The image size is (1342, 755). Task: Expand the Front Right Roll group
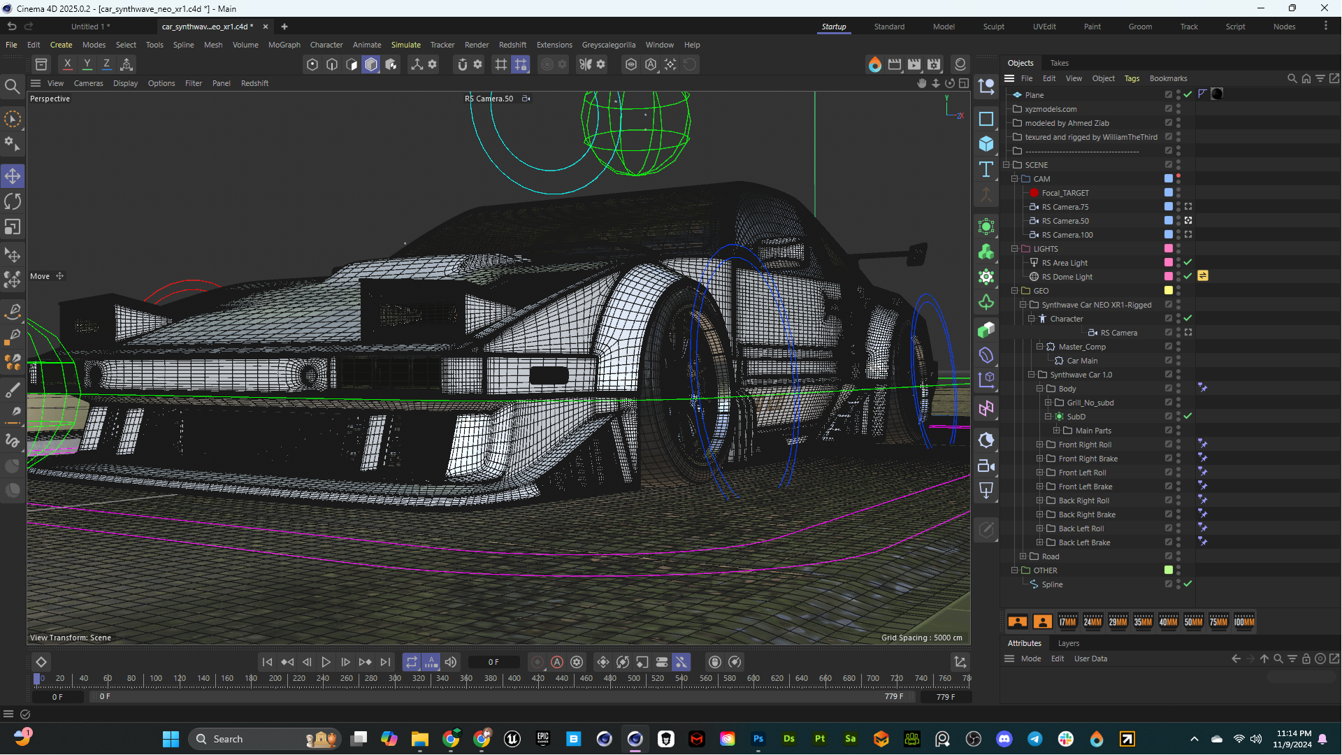click(1039, 445)
